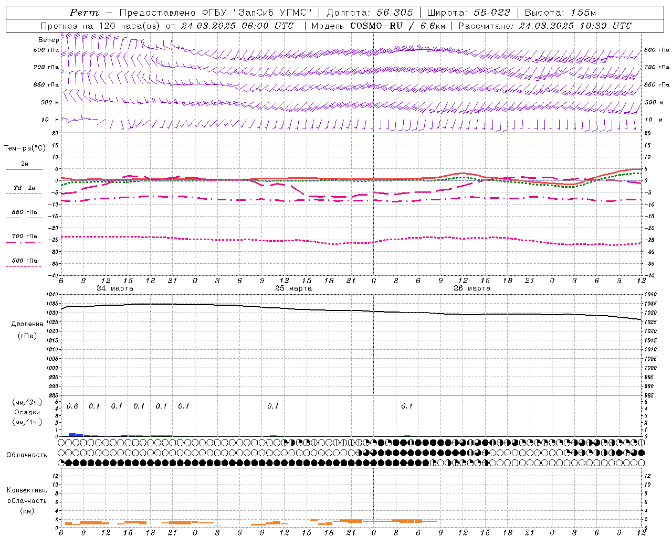
Task: Click the "700 гПа" temperature legend entry
Action: pyautogui.click(x=24, y=237)
